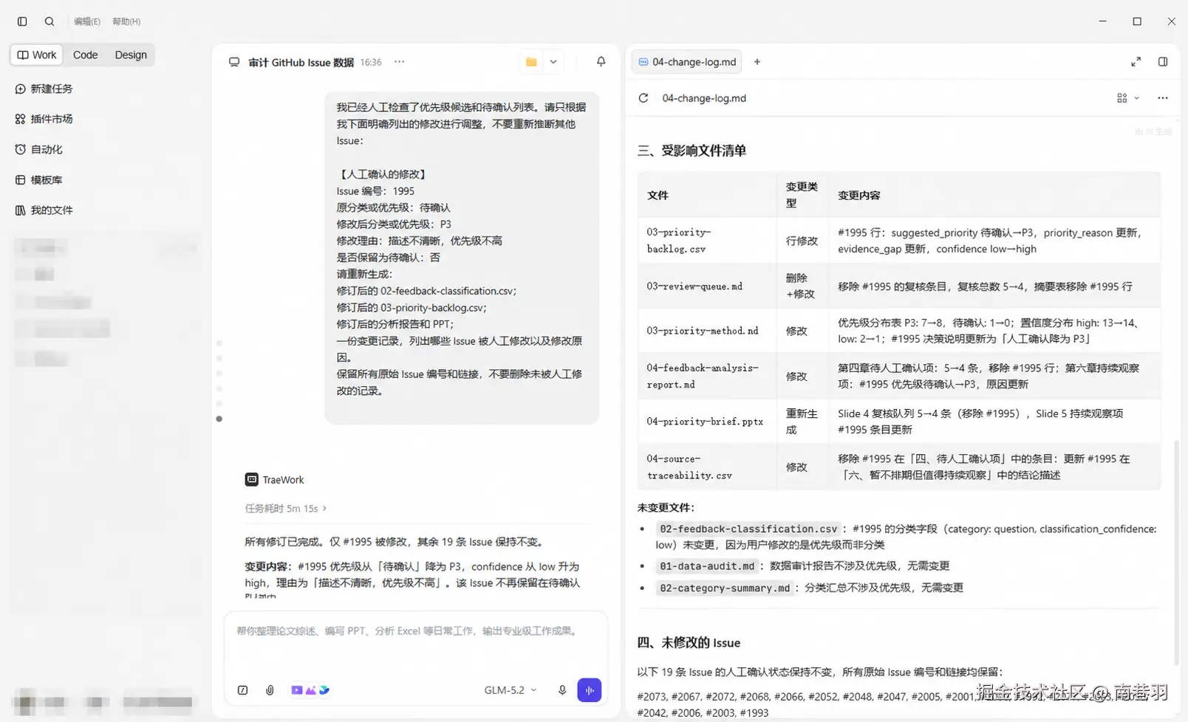The width and height of the screenshot is (1188, 722).
Task: Expand the preview panel to fullscreen
Action: coord(1136,62)
